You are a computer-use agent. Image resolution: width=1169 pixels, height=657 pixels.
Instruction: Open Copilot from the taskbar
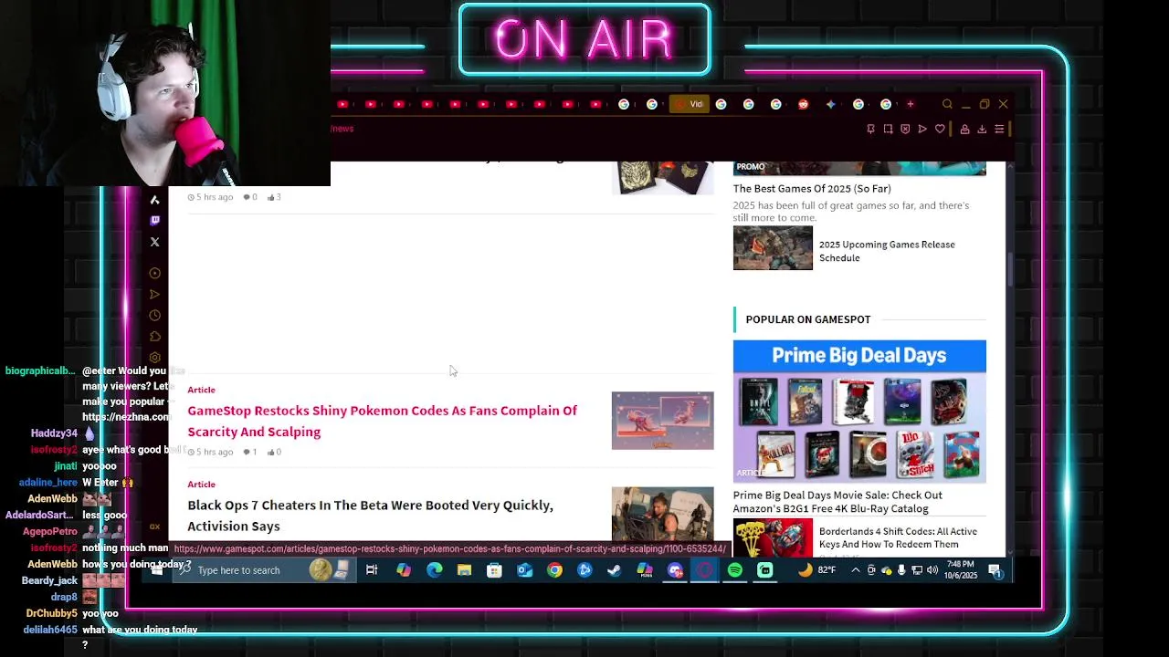click(x=404, y=570)
